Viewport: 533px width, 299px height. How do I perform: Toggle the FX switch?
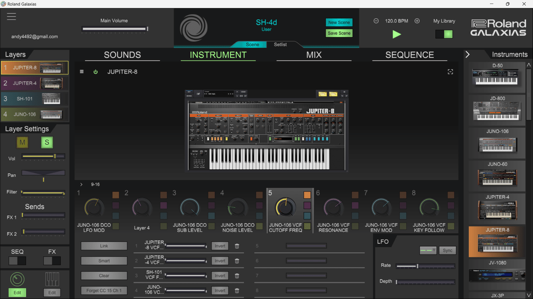pos(52,261)
